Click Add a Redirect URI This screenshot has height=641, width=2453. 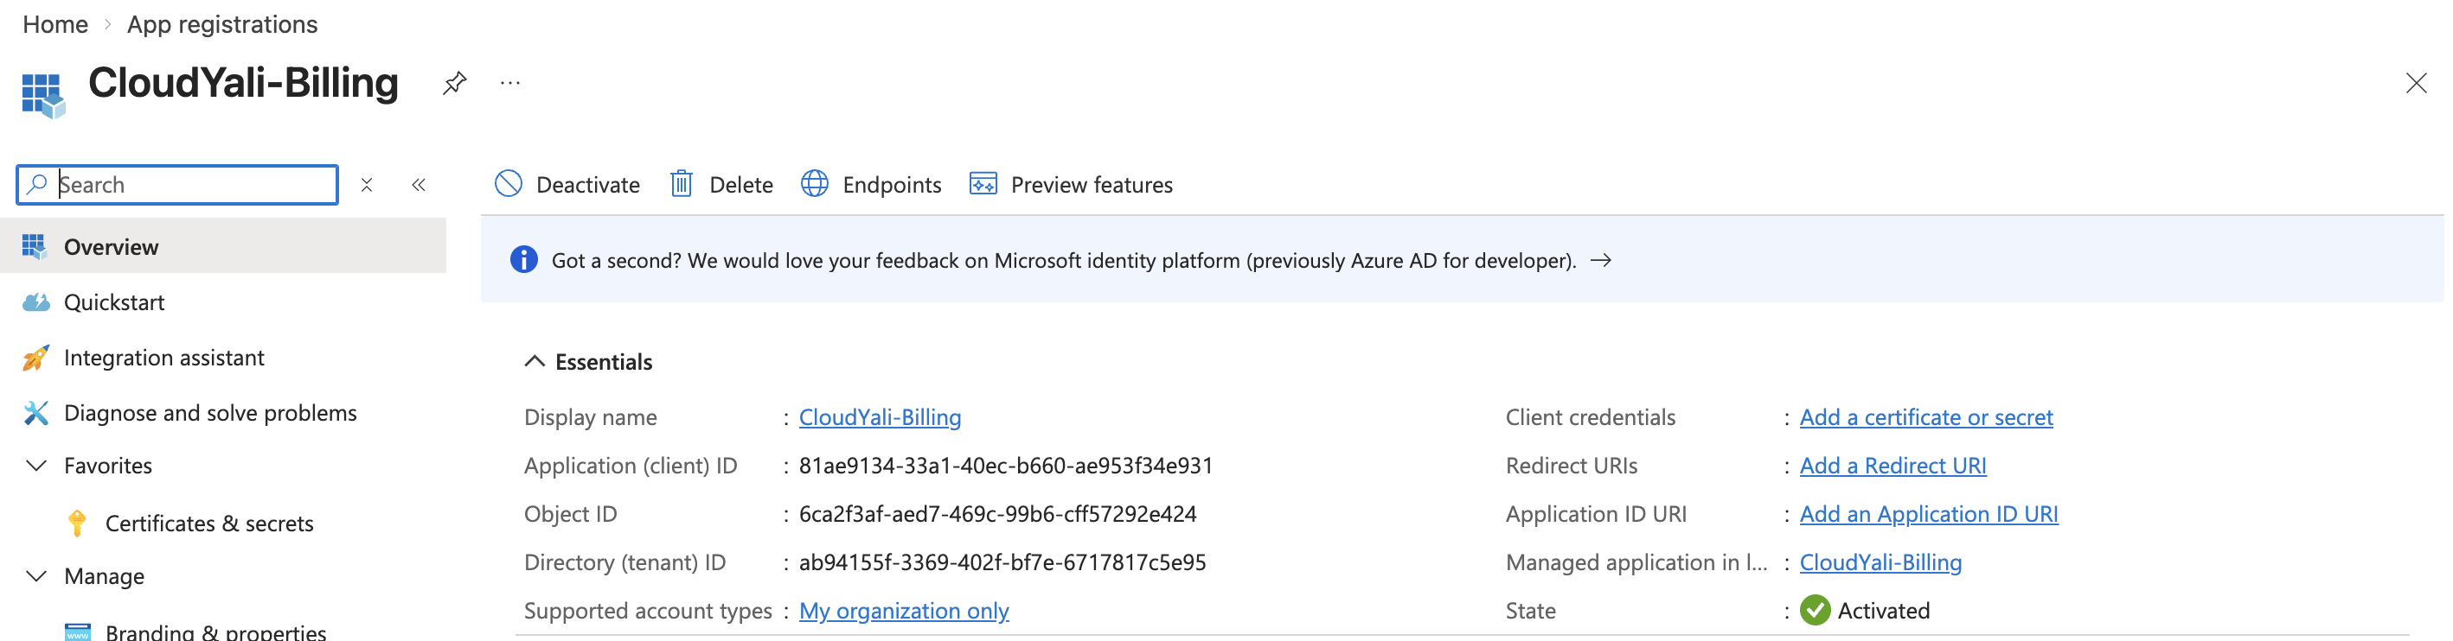pyautogui.click(x=1893, y=466)
